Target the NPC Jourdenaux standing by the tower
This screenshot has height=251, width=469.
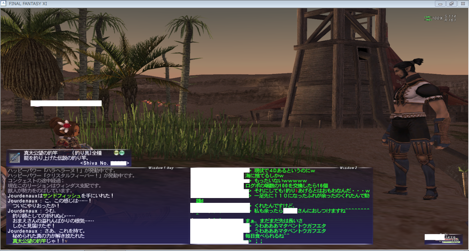click(x=414, y=129)
